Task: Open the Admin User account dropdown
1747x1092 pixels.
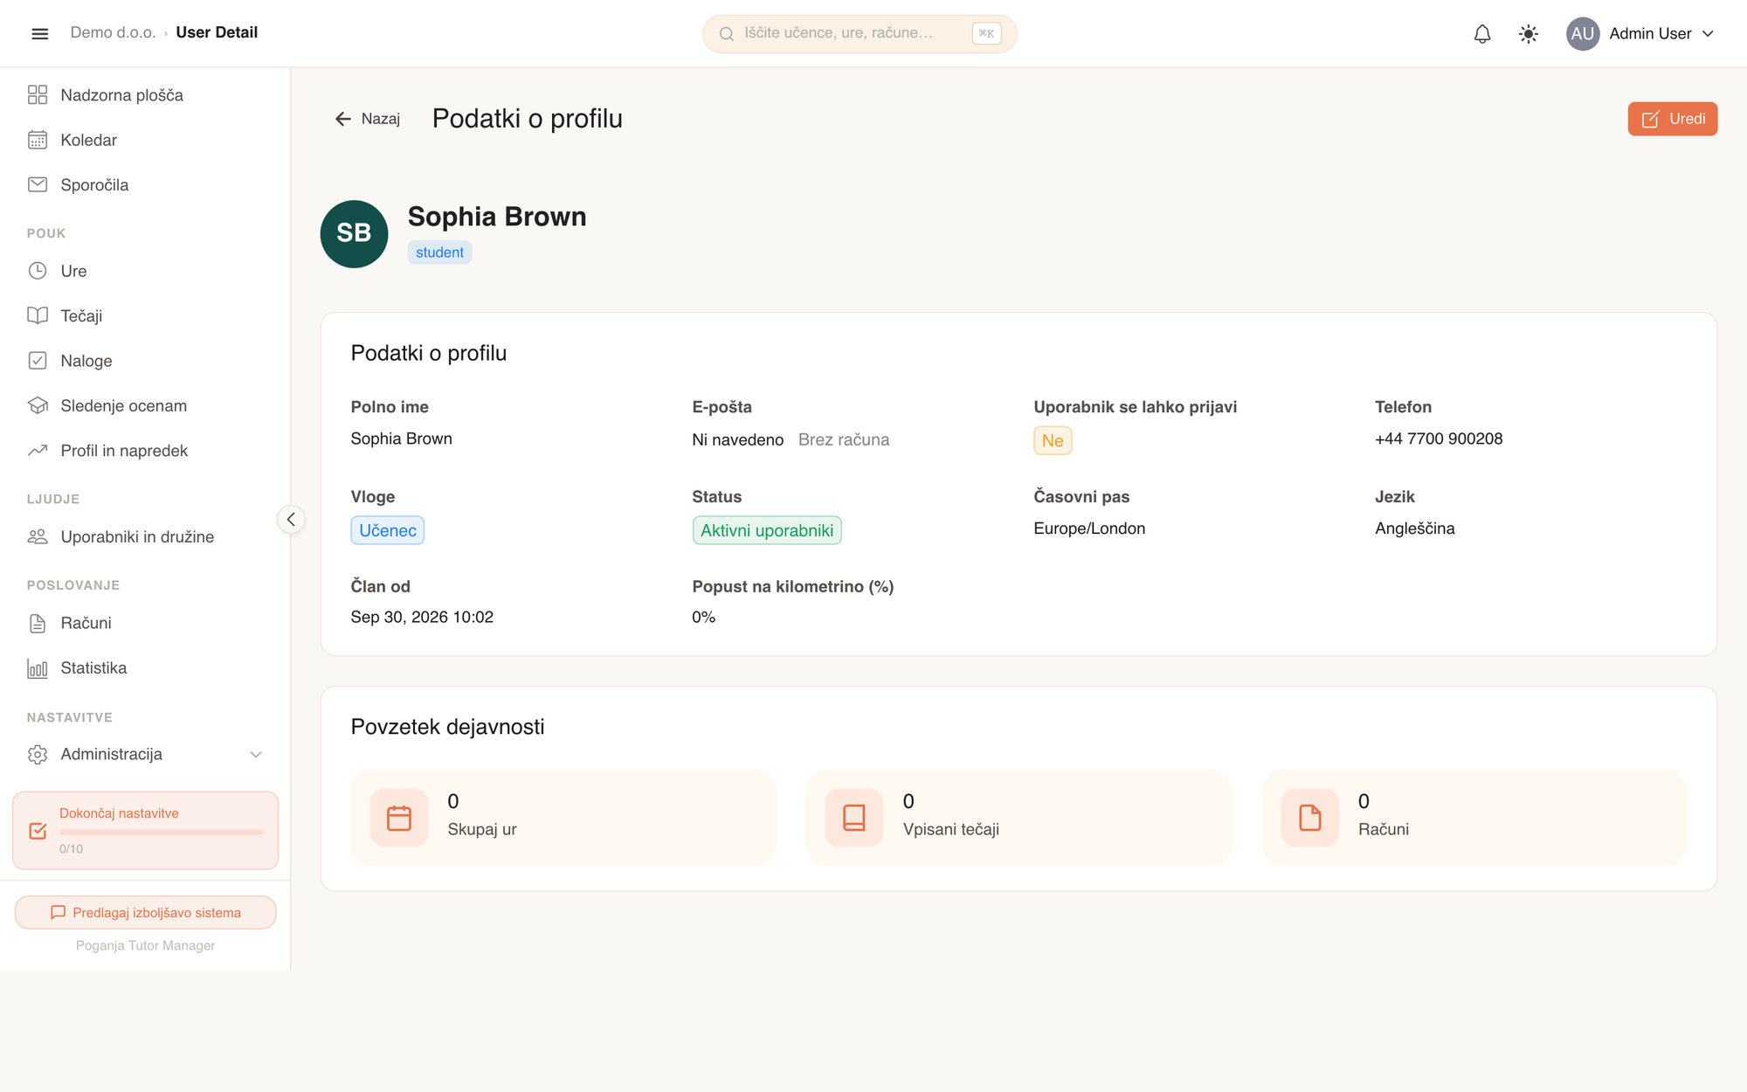Action: point(1640,33)
